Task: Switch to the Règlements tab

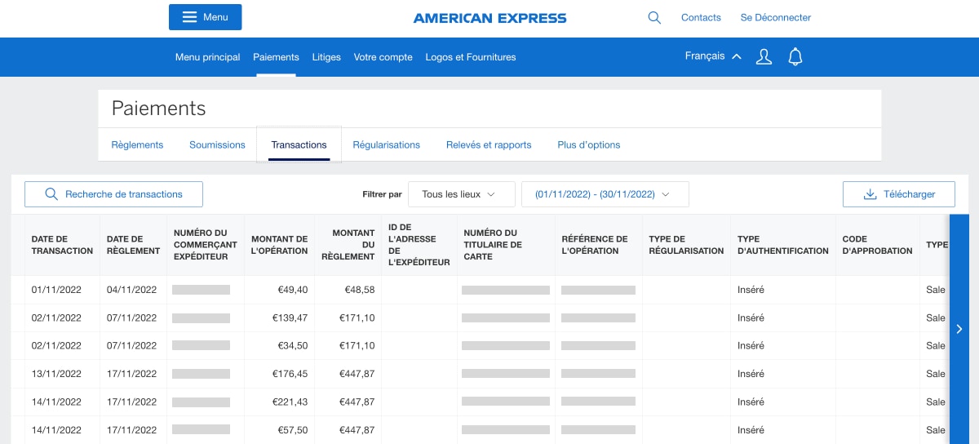Action: point(137,144)
